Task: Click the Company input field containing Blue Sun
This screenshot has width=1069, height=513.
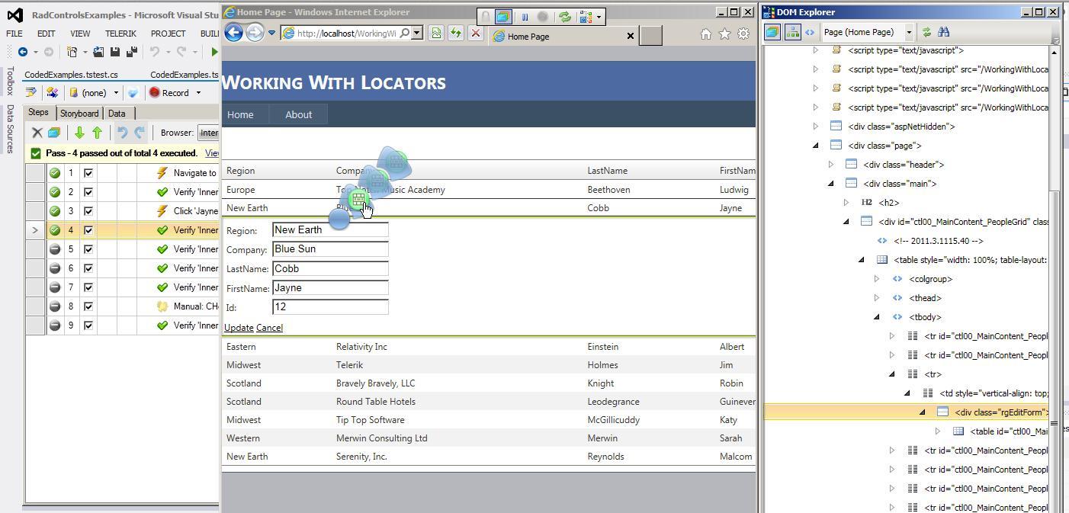Action: (330, 249)
